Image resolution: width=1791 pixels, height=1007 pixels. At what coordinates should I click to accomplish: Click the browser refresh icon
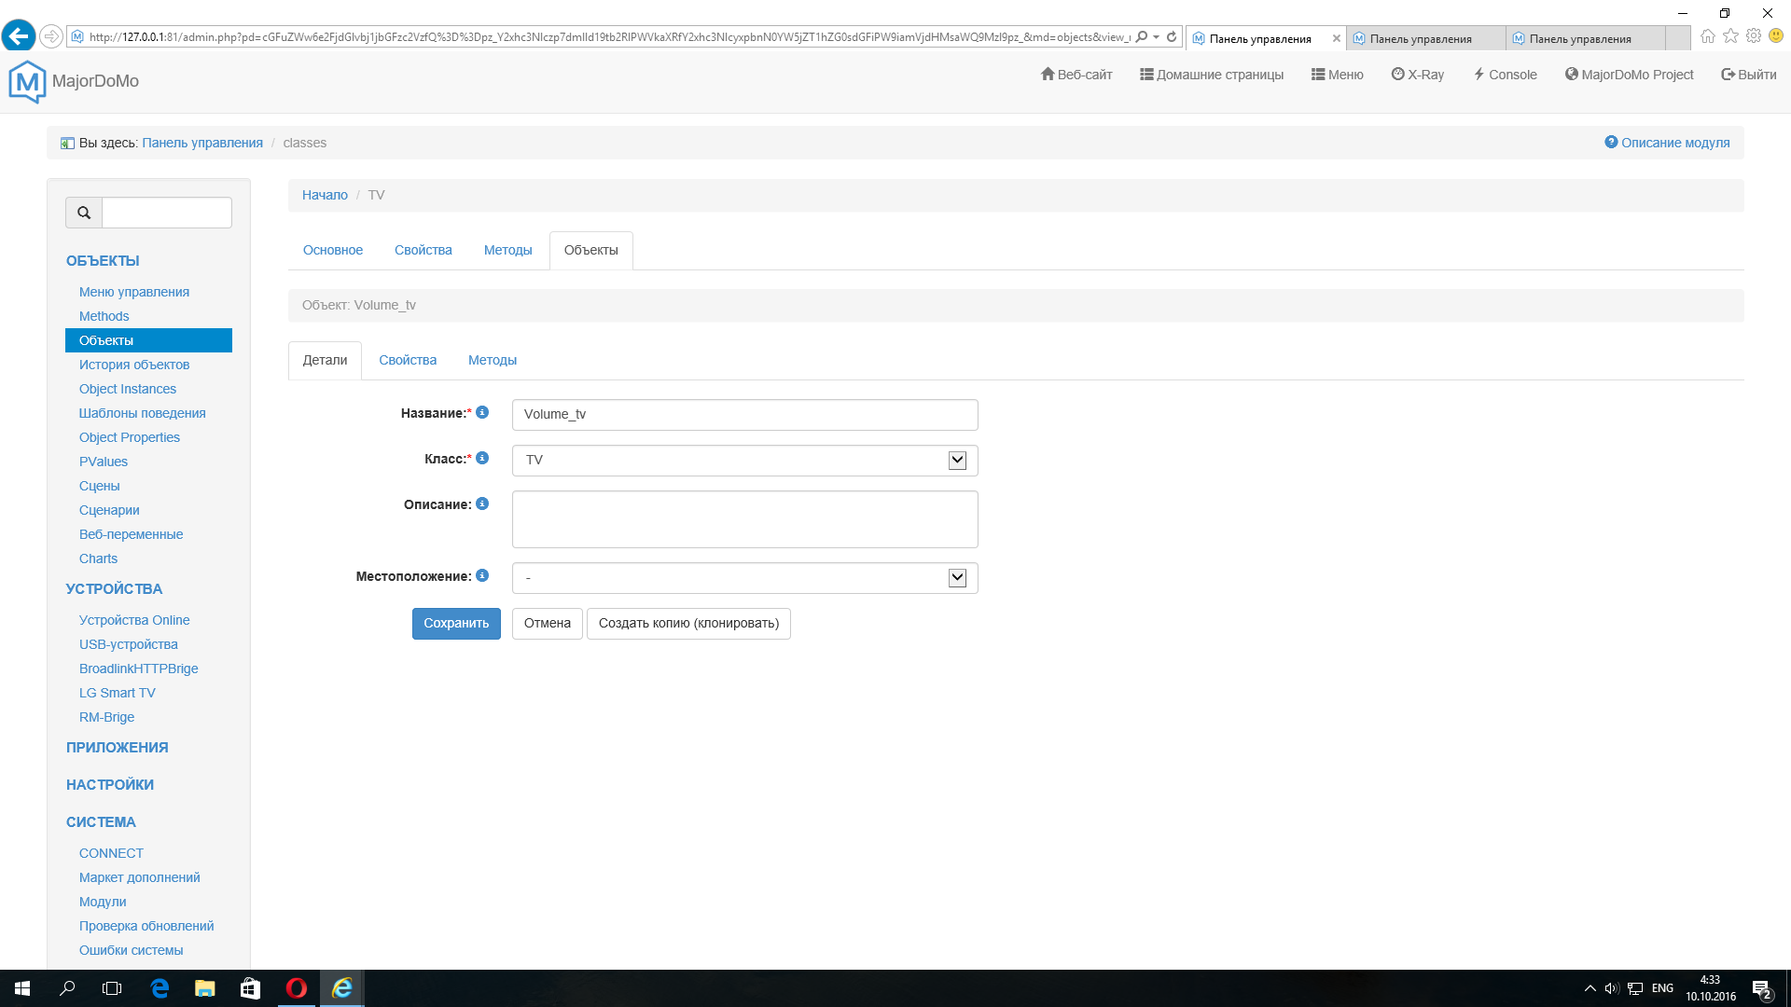[1172, 37]
